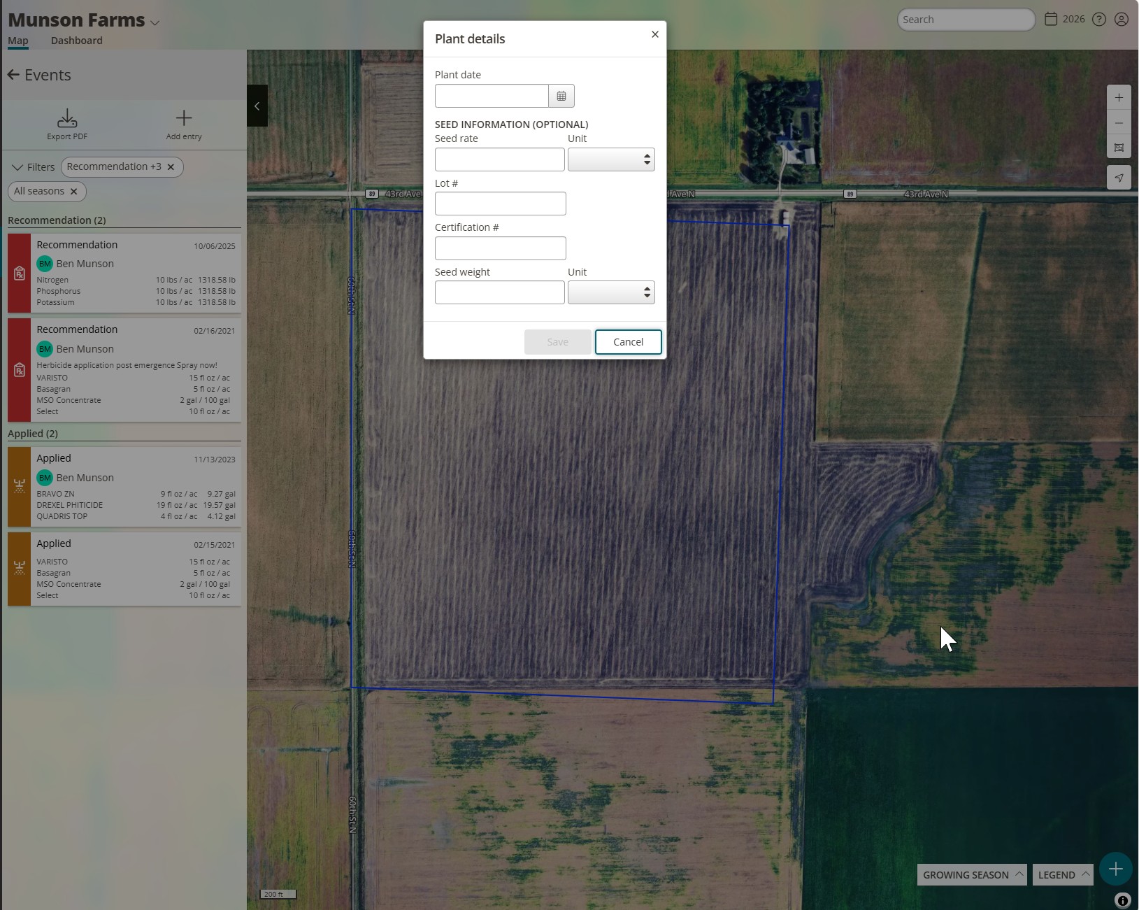Close the Plant details dialog
The image size is (1139, 910).
point(655,34)
